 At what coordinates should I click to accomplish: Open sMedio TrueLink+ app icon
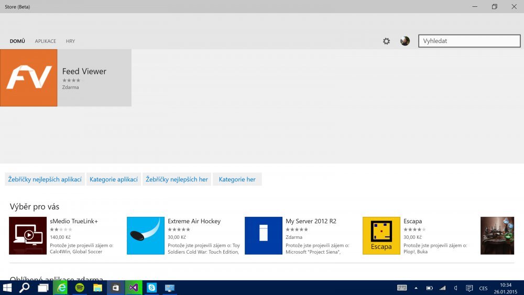[28, 236]
